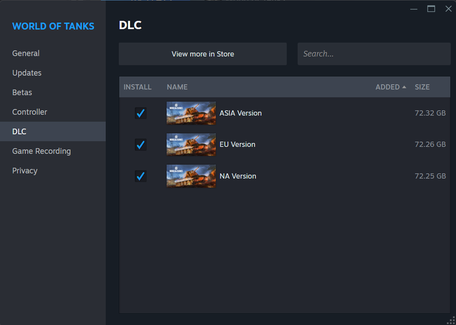
Task: Open the General settings tab
Action: pos(53,53)
